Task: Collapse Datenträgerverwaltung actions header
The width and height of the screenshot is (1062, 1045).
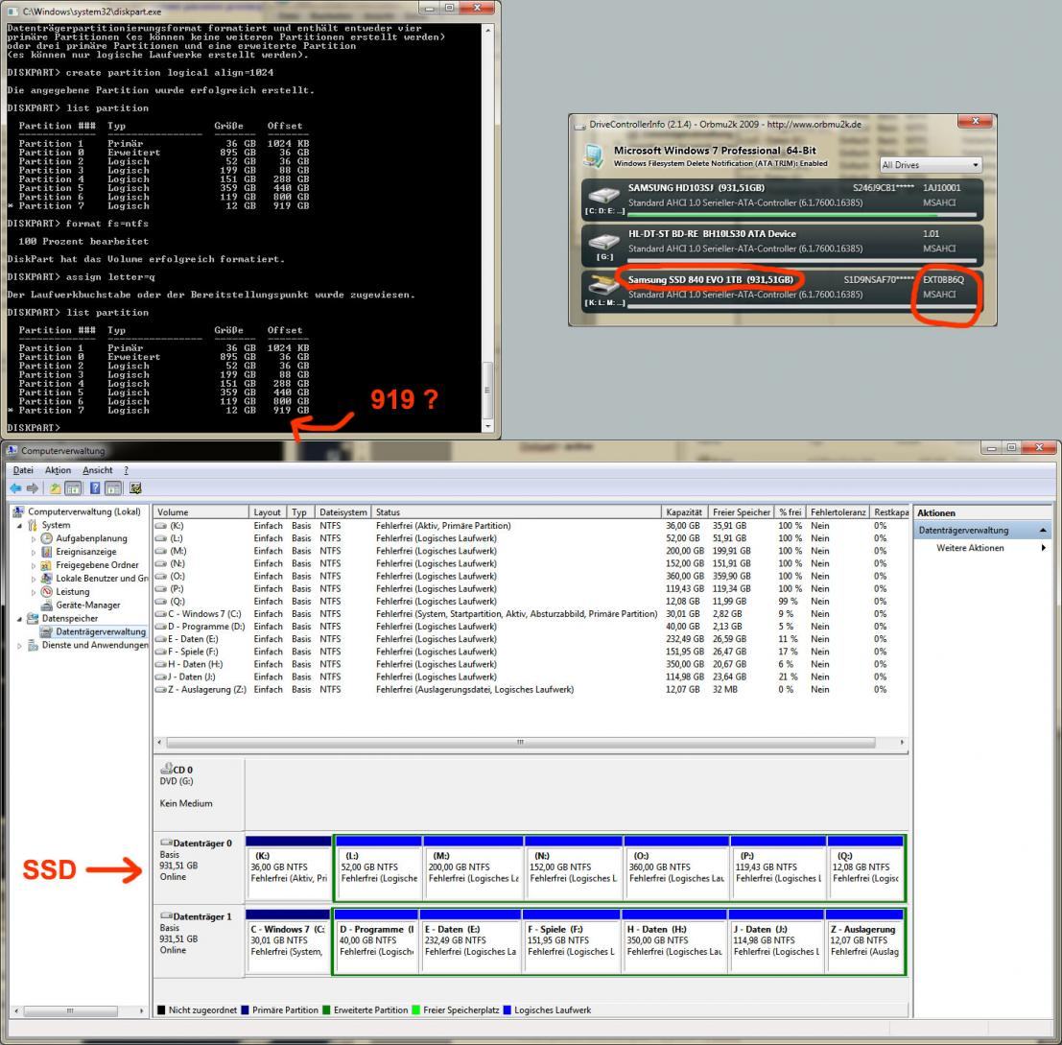Action: point(1043,531)
